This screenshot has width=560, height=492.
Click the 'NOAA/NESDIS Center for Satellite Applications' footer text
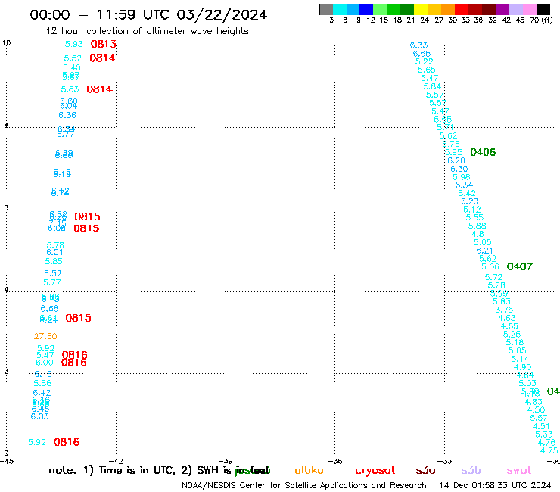[274, 485]
